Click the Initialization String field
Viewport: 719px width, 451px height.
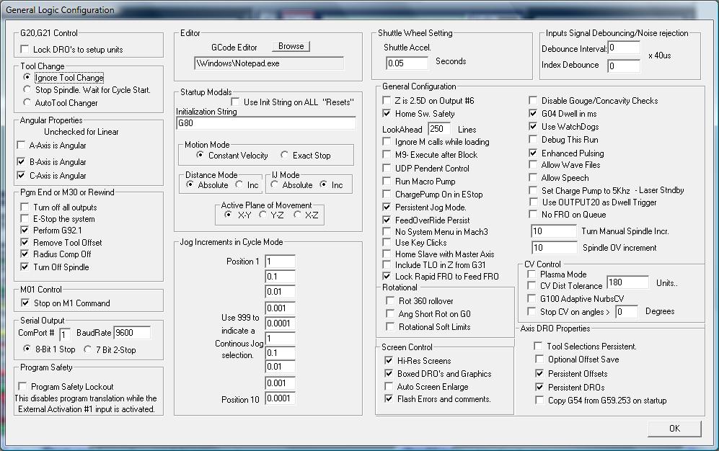(265, 123)
